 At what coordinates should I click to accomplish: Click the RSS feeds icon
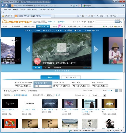(x=83, y=16)
